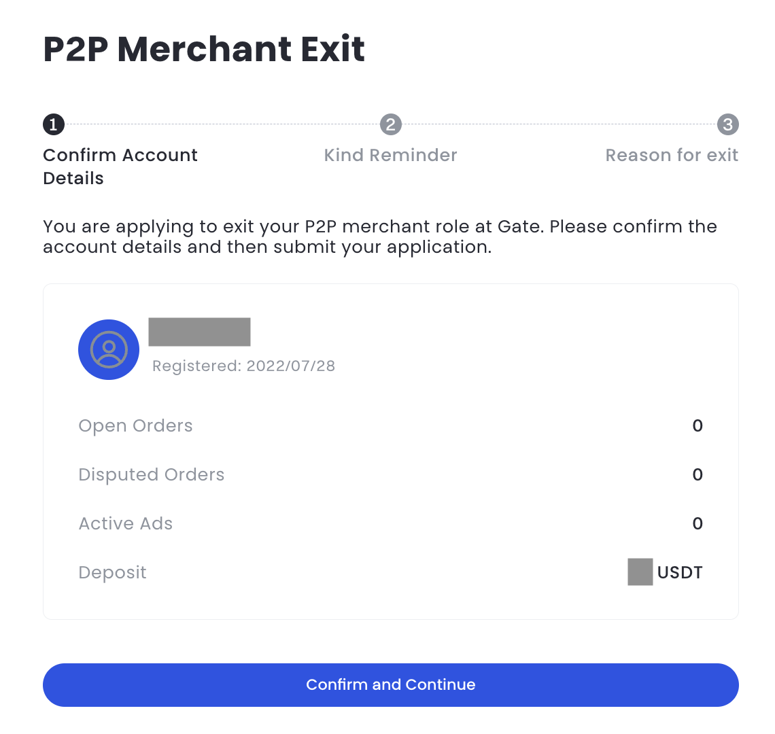Click the redacted username block
The image size is (775, 734).
(199, 331)
